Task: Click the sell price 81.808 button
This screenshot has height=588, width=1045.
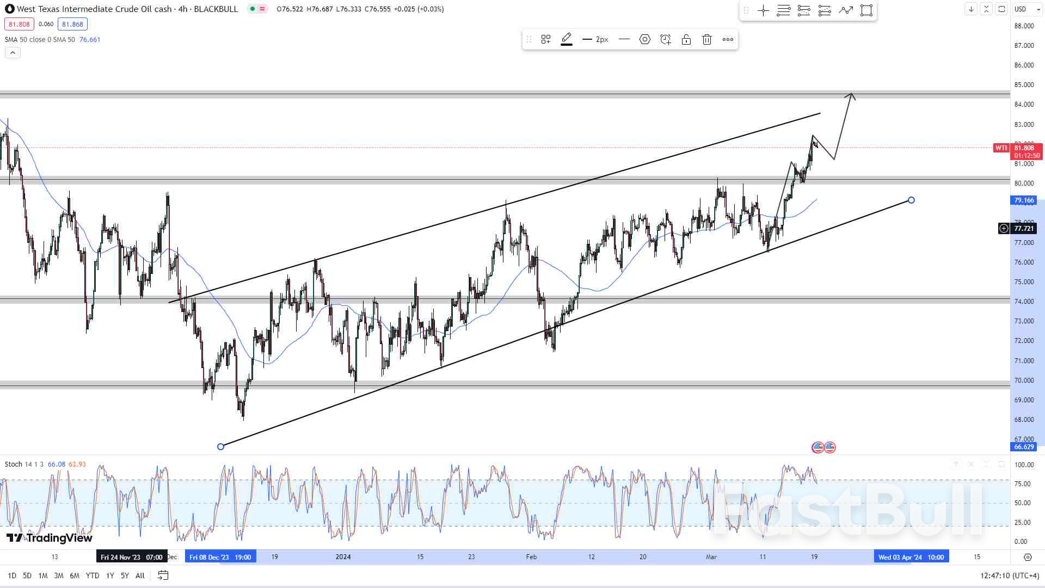Action: click(x=19, y=24)
